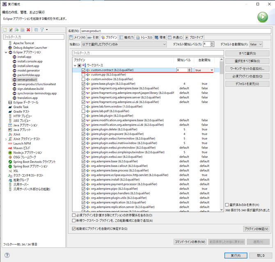The height and width of the screenshot is (262, 275).
Task: Increase デフォルト開始レベル spinner value
Action: [212, 43]
